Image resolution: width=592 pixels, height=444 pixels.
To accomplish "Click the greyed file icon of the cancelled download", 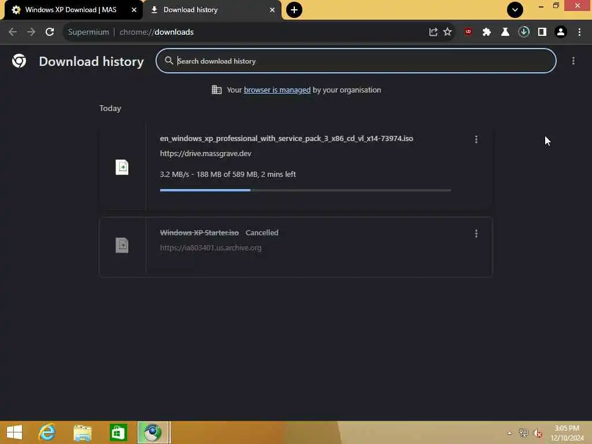I will [122, 245].
